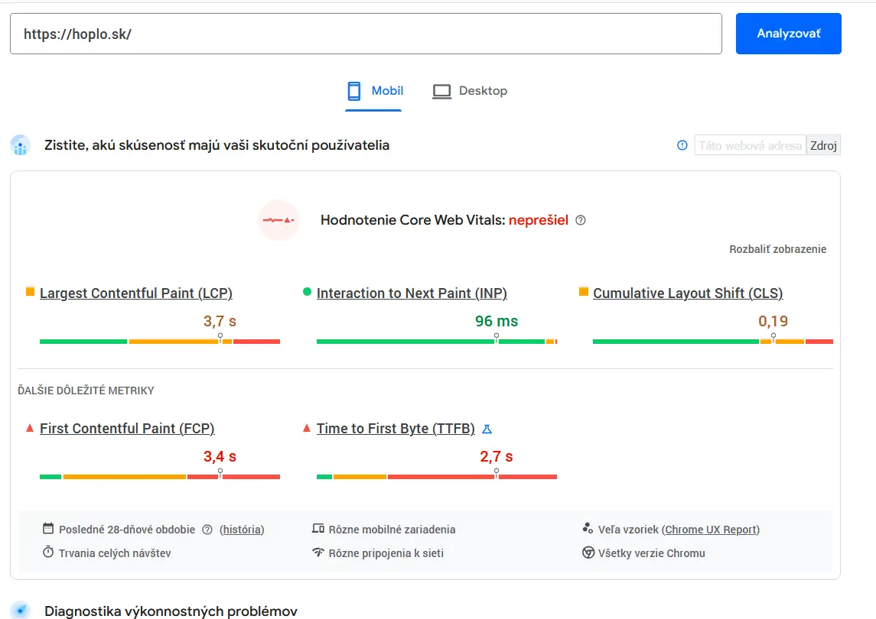876x619 pixels.
Task: Click the Chrome logo beside Všetky verzie Chromu
Action: 588,553
